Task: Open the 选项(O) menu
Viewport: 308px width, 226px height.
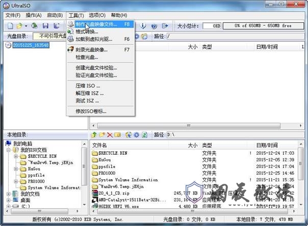Action: (x=97, y=15)
